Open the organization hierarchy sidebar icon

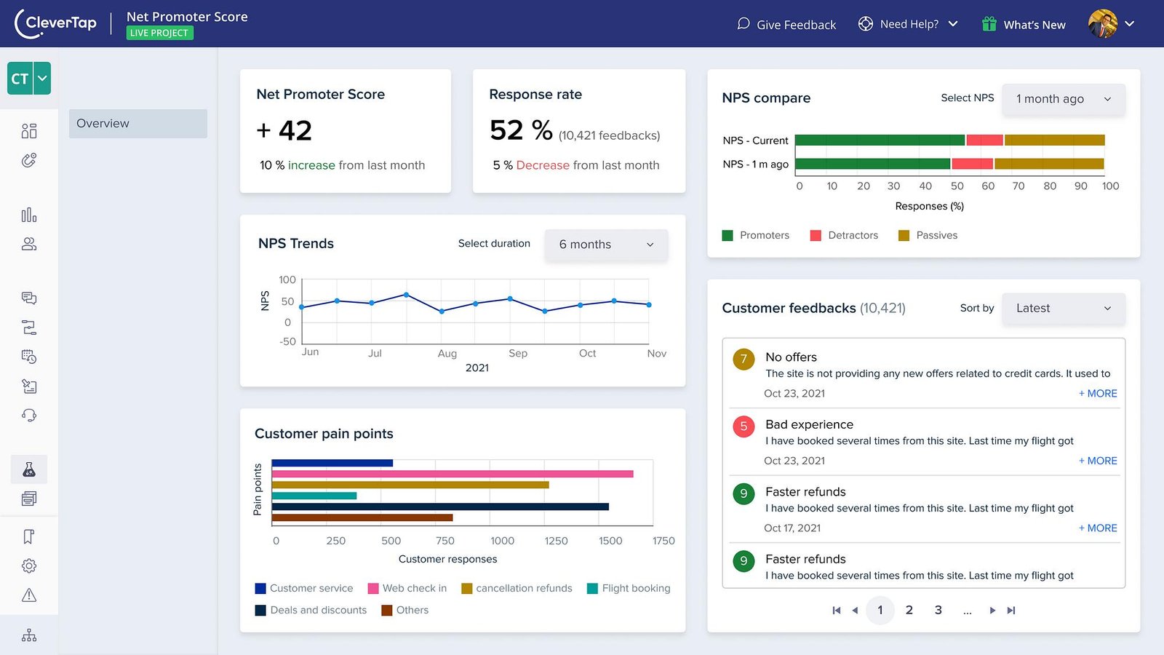(29, 635)
